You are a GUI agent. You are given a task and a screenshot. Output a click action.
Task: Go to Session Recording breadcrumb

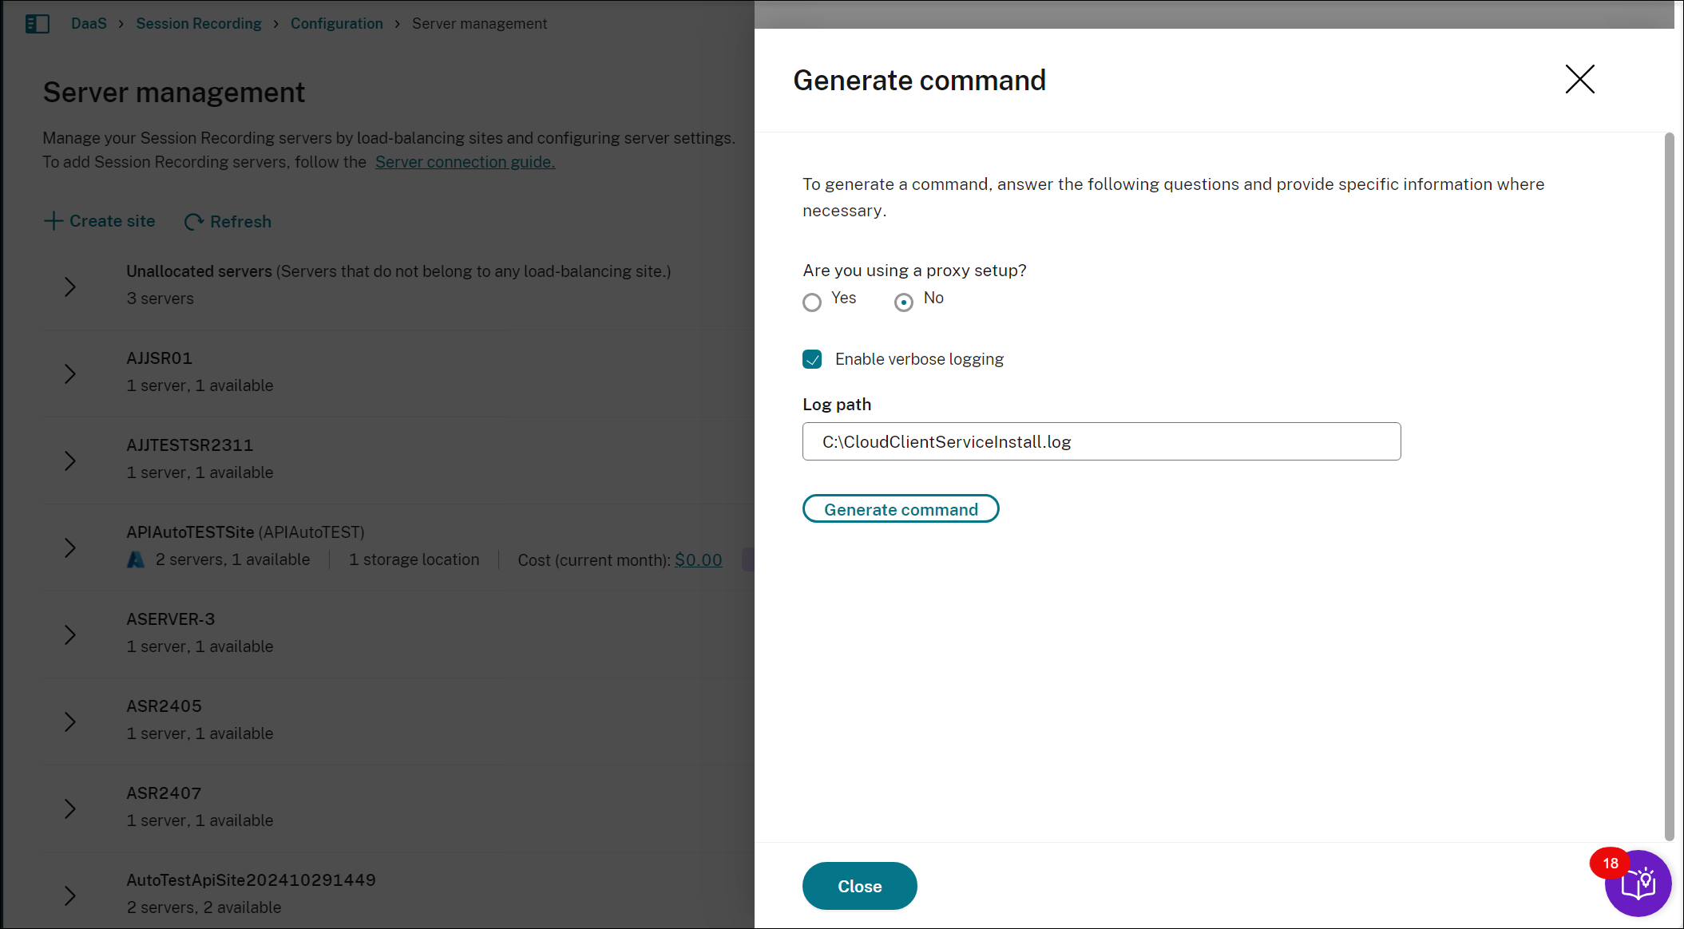(198, 24)
